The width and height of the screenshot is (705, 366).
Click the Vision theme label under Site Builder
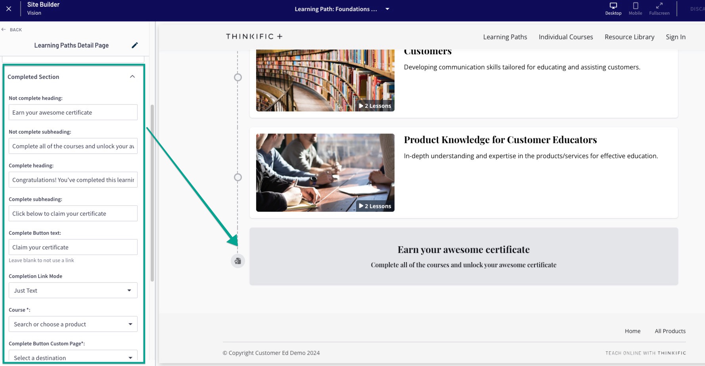pos(34,13)
